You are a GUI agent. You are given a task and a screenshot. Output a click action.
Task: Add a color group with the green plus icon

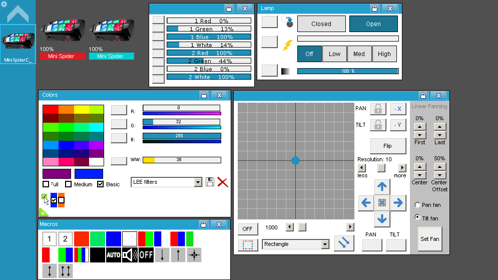click(x=44, y=212)
